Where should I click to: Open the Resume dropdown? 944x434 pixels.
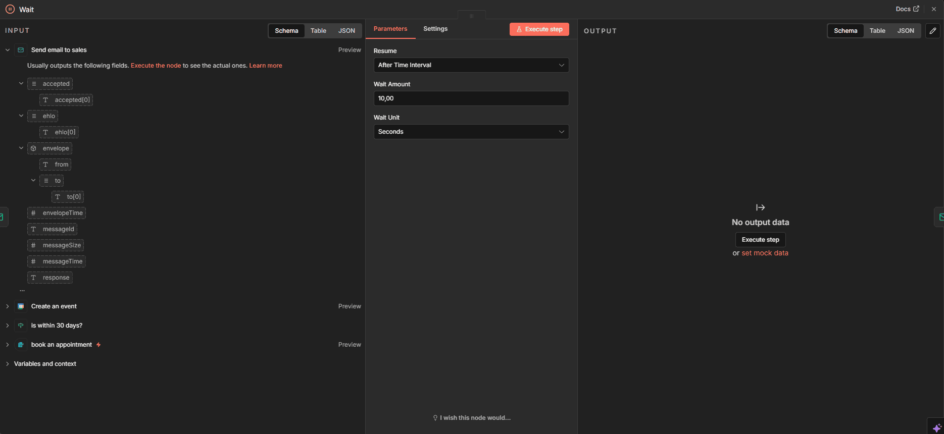coord(471,65)
